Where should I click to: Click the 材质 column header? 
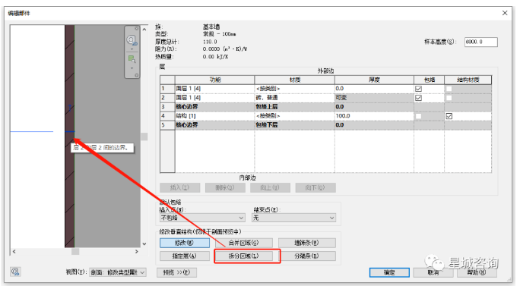(x=295, y=80)
